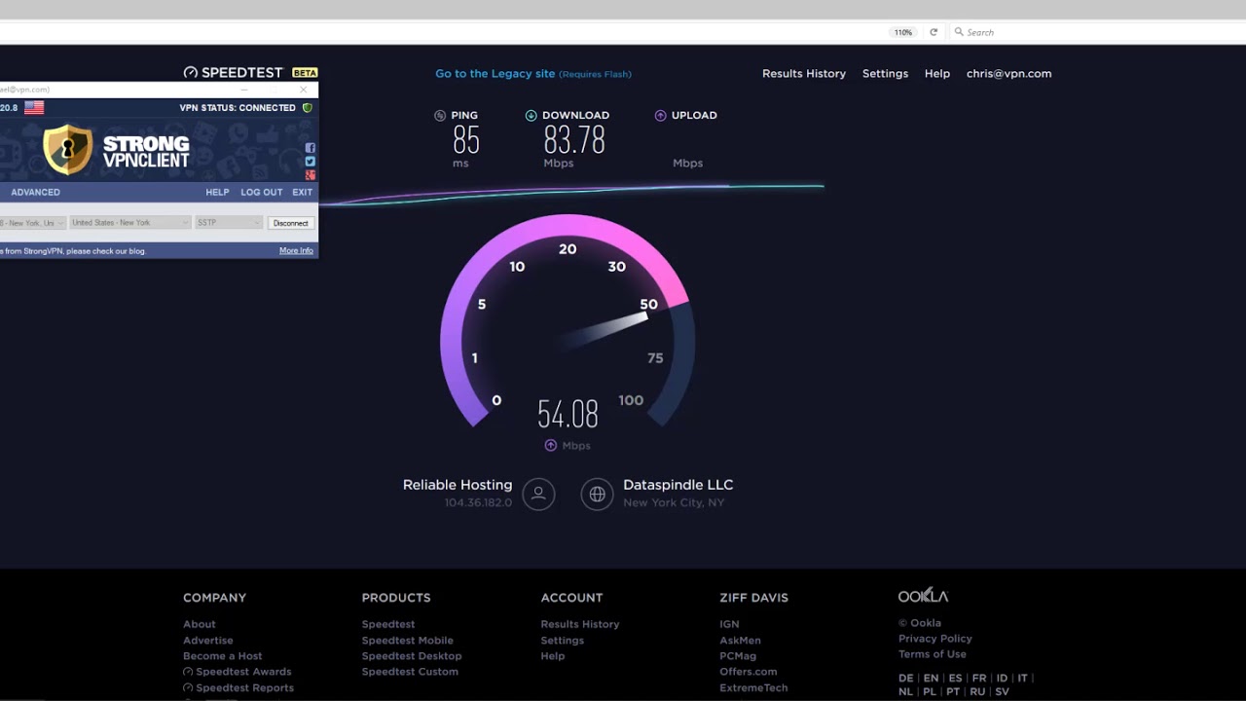The image size is (1246, 701).
Task: Open the SSTP protocol dropdown
Action: 229,223
